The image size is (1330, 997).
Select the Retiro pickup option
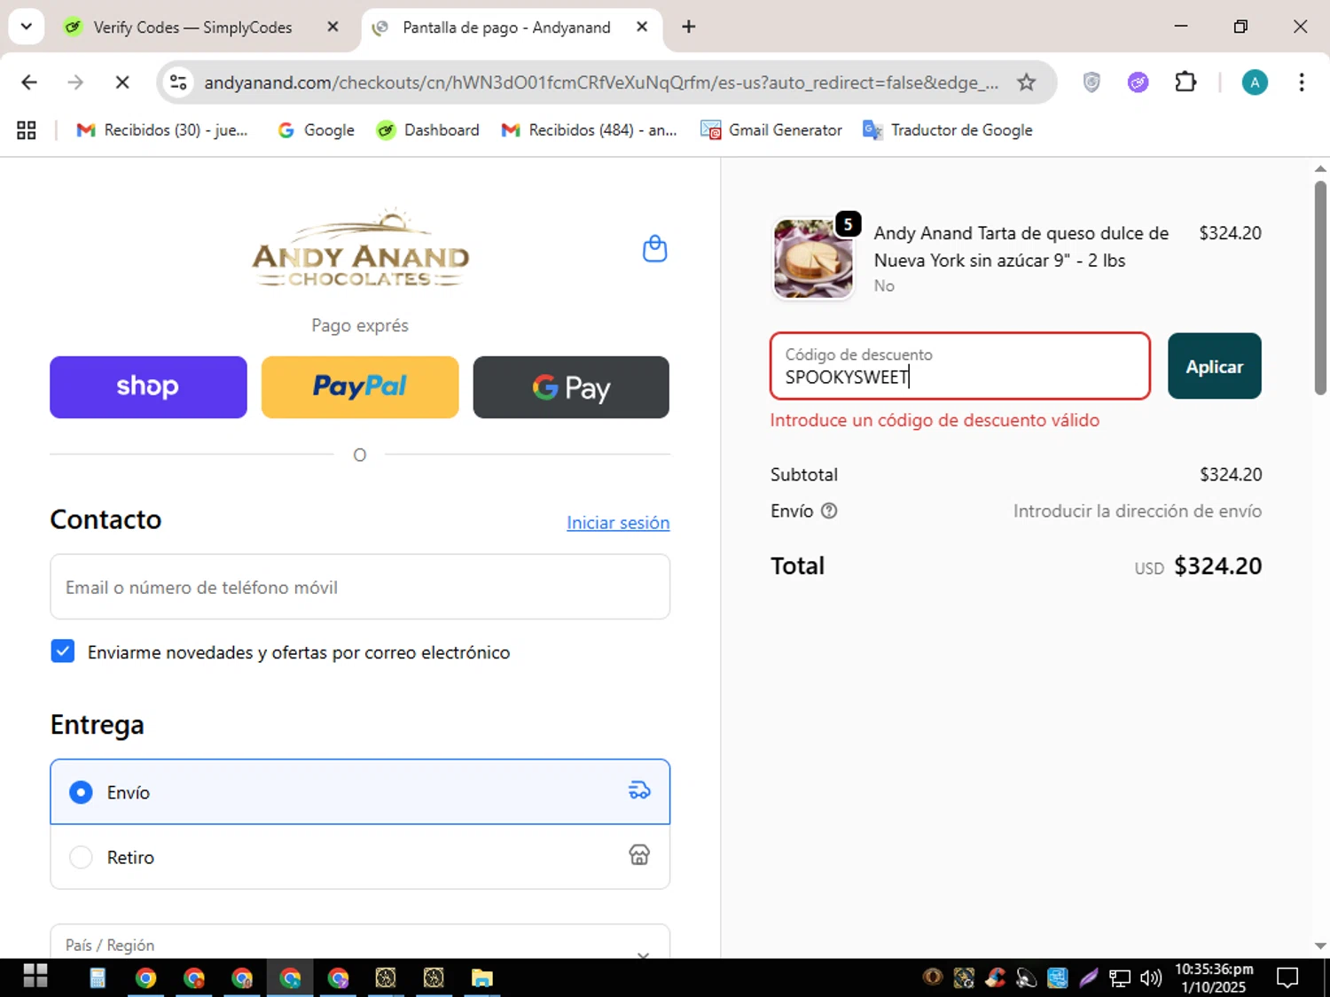pyautogui.click(x=360, y=856)
